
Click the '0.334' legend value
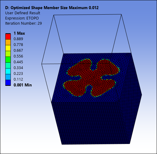coord(18,68)
